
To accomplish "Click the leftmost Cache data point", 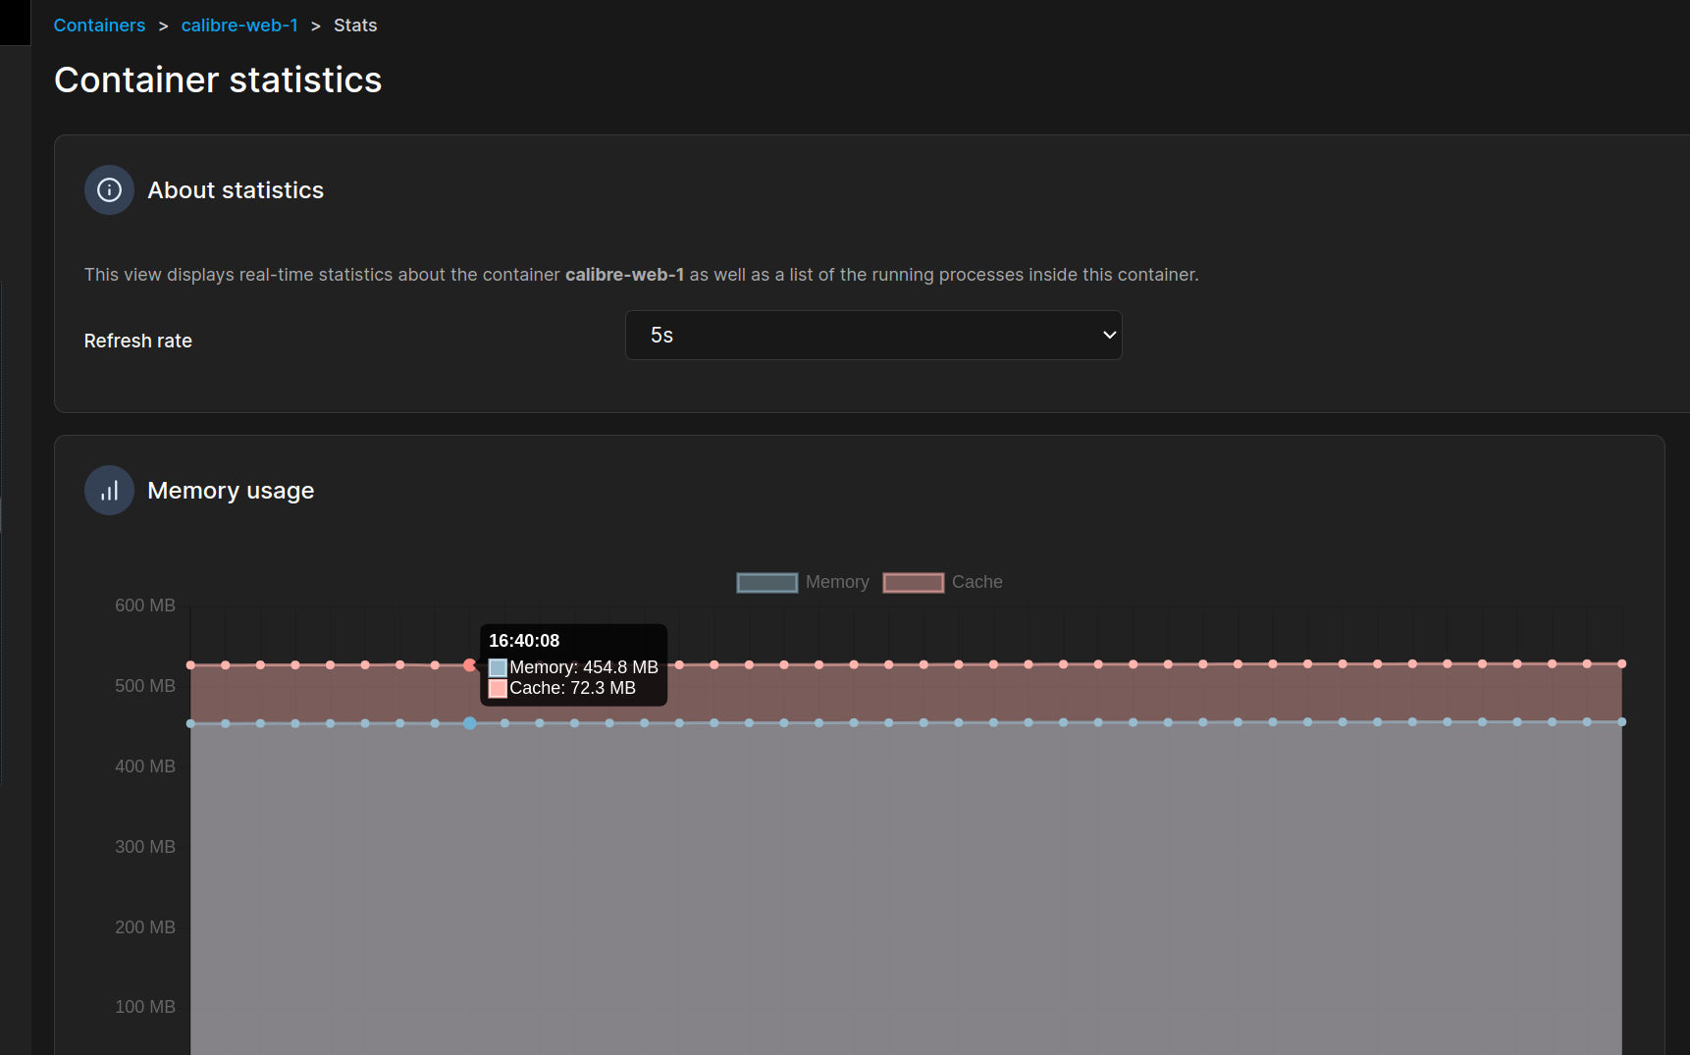I will click(x=190, y=665).
